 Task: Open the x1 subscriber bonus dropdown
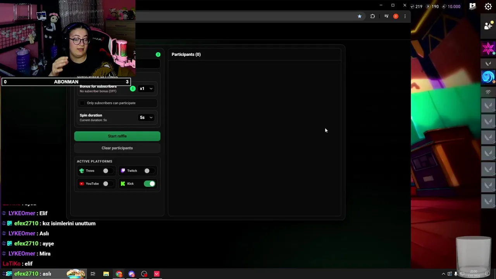click(146, 89)
